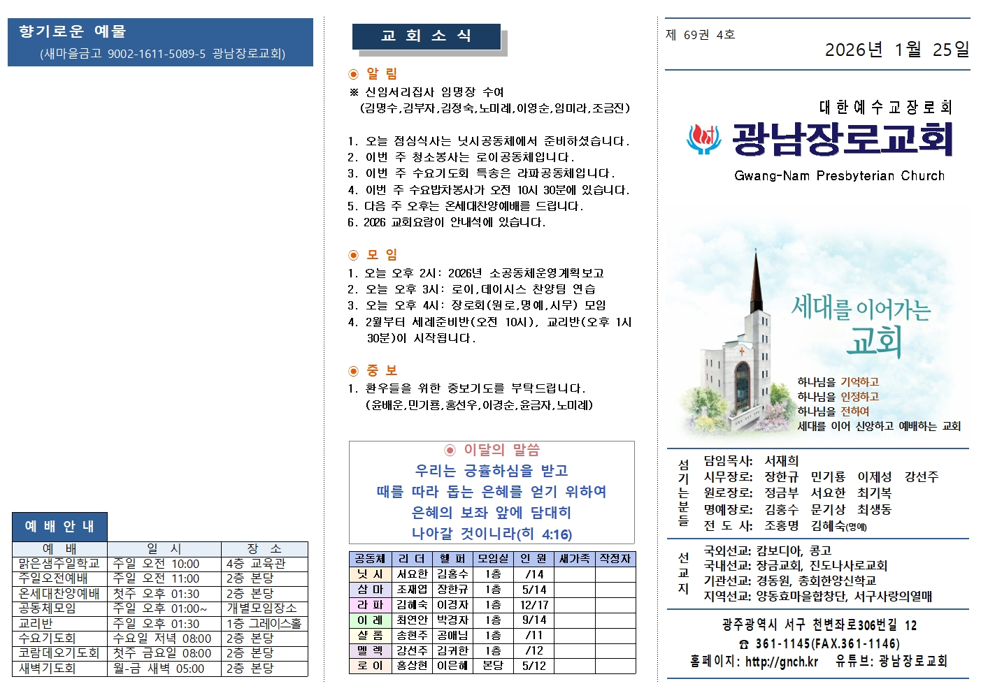Click the ※ mark before 신임서리집사 임명장 수여

click(x=354, y=92)
